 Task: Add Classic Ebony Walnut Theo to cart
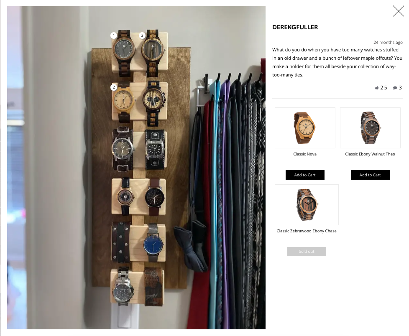[370, 175]
